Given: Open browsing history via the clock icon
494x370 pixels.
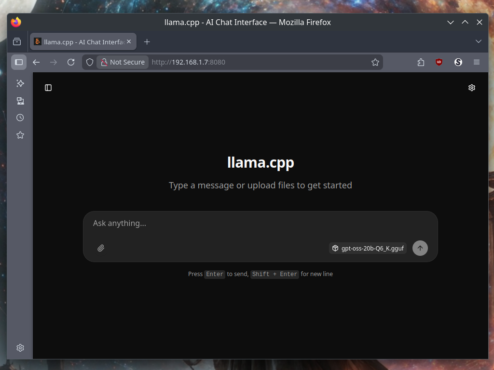Looking at the screenshot, I should [20, 118].
